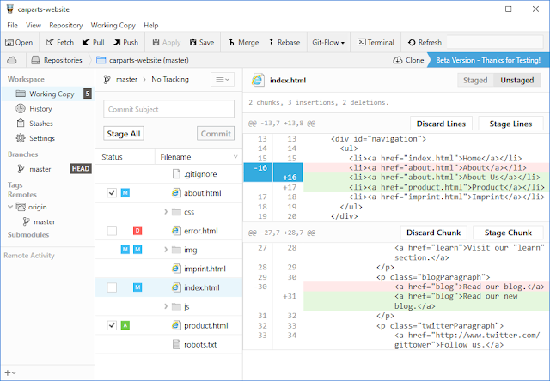Select the added line +17 in the diff
550x381 pixels.
point(396,187)
